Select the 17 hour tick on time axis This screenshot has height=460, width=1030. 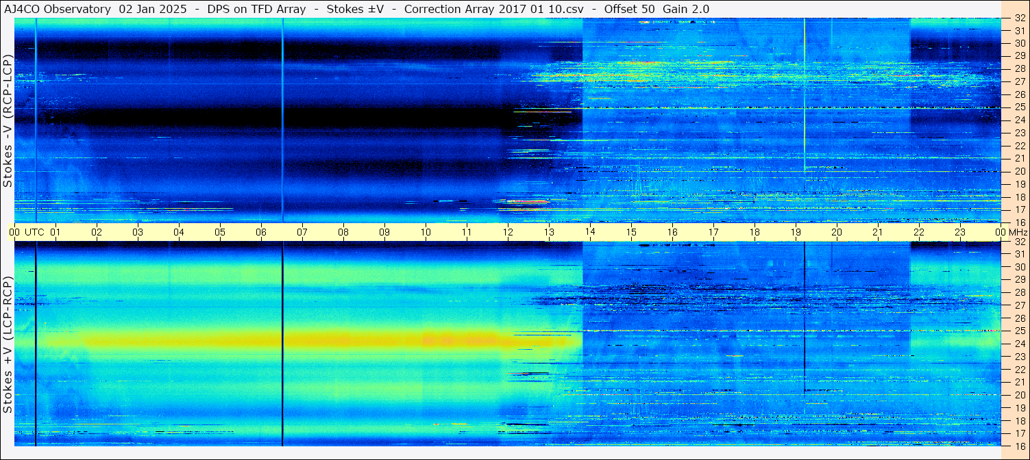coord(713,232)
